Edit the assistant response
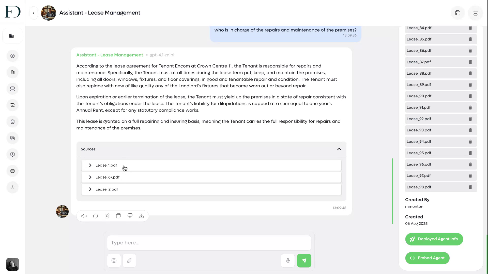Image resolution: width=488 pixels, height=274 pixels. [x=107, y=216]
